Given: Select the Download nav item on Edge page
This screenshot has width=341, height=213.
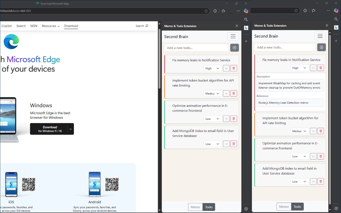Looking at the screenshot, I should click(x=71, y=26).
